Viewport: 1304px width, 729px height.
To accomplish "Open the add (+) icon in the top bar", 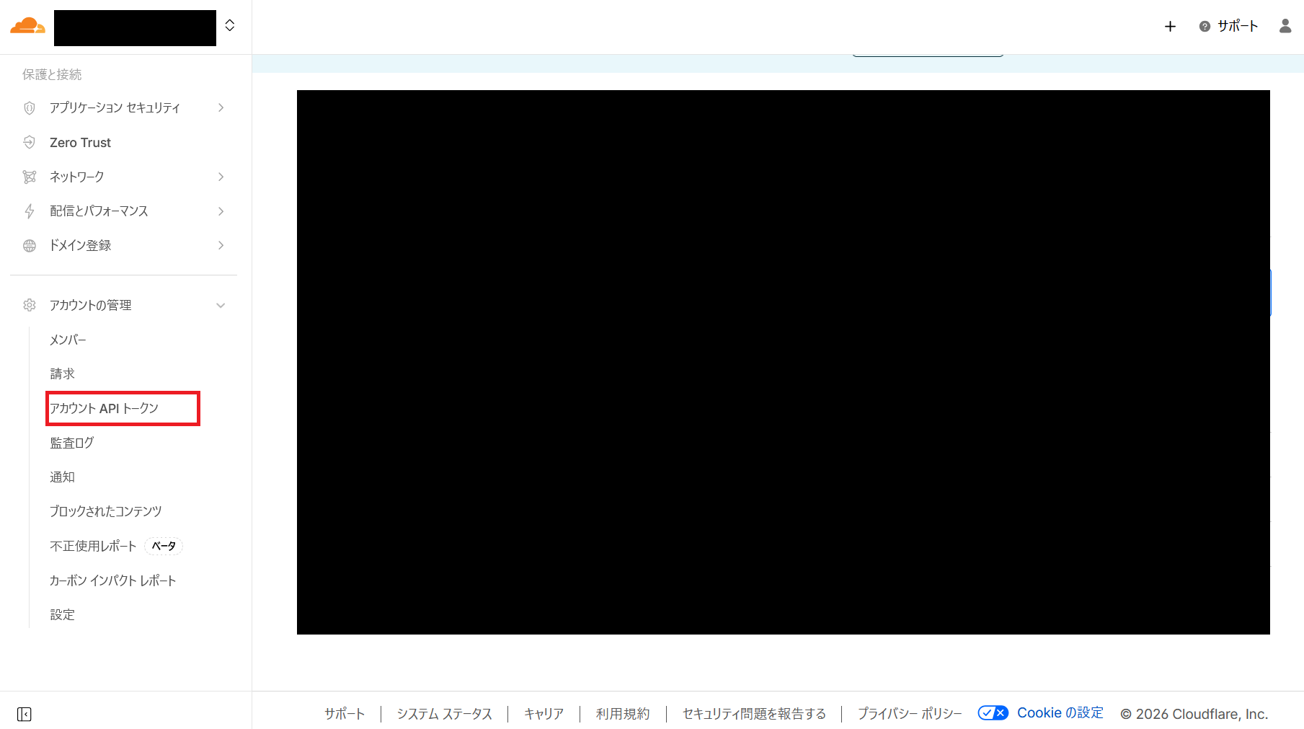I will 1169,26.
